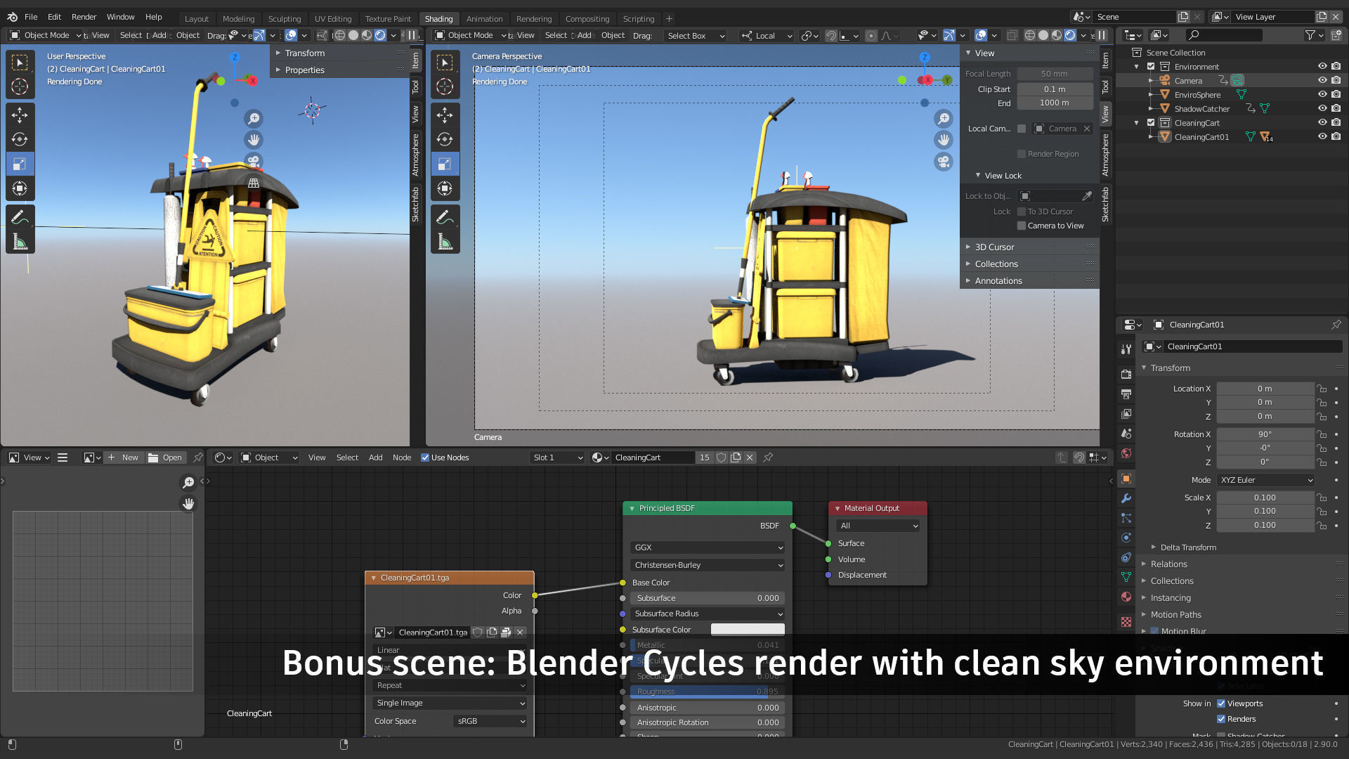The image size is (1349, 759).
Task: Expand the Annotations panel
Action: pyautogui.click(x=998, y=281)
